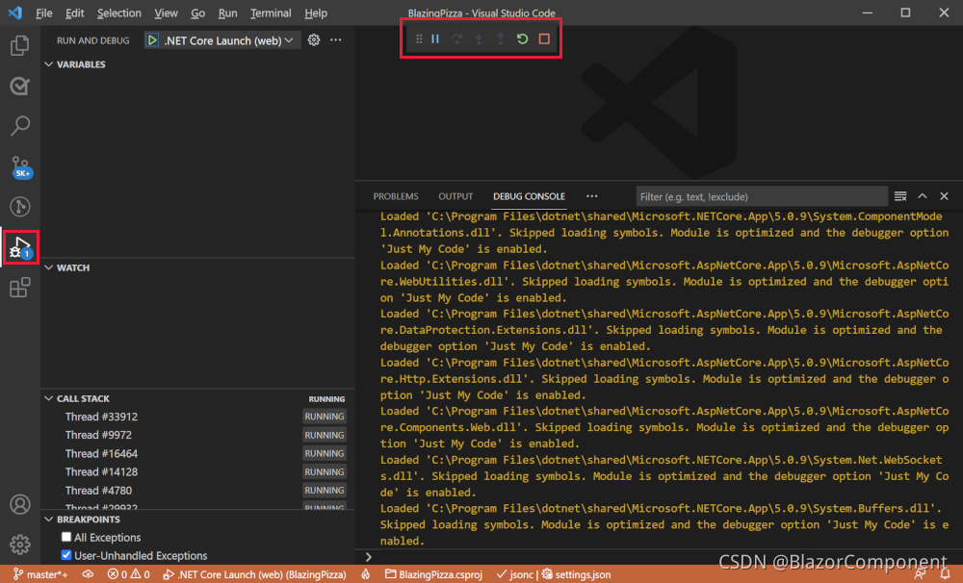Click BlazingPizza.csproj in status bar
This screenshot has height=583, width=963.
(x=433, y=574)
